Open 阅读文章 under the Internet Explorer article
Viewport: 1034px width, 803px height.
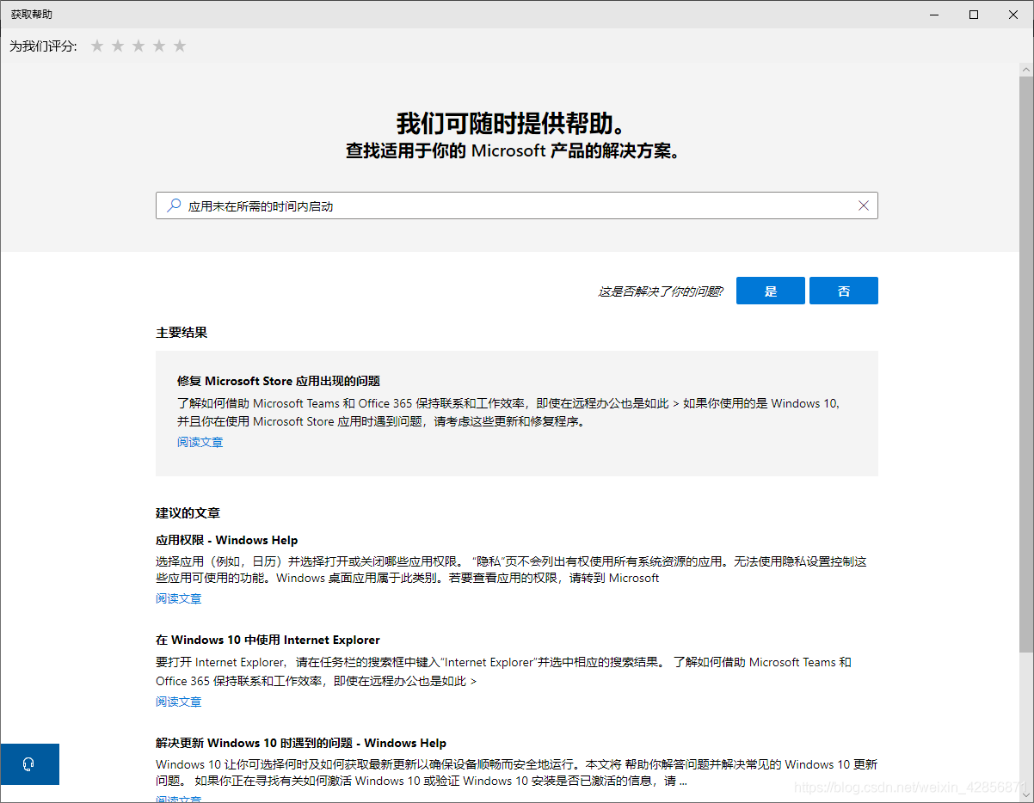click(178, 702)
